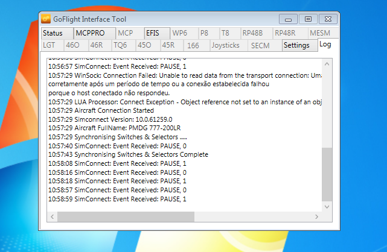Select the EFIS tab
This screenshot has height=252, width=387.
[x=153, y=33]
